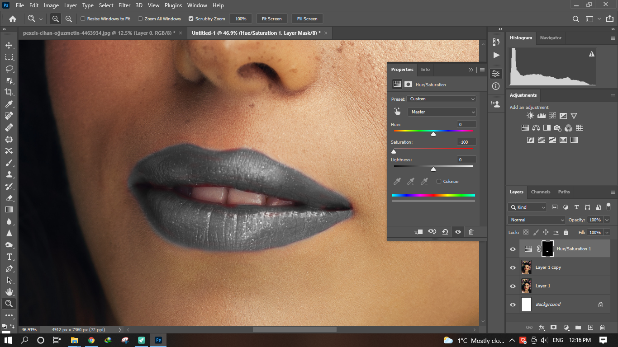Switch to the Info tab
Screen dimensions: 618x347
tap(425, 70)
